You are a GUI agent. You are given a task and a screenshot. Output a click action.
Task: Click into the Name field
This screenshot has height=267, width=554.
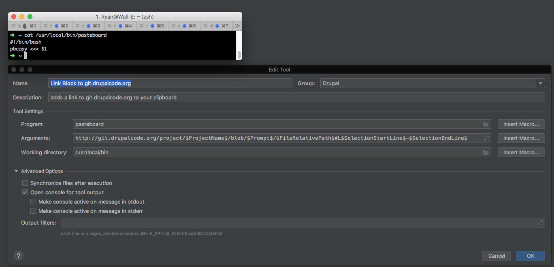pos(170,83)
